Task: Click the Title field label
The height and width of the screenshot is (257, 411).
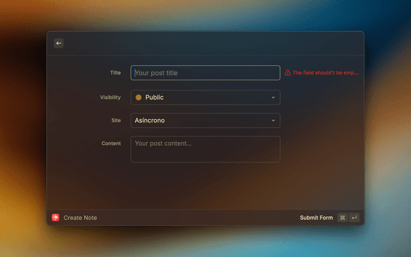Action: (x=115, y=73)
